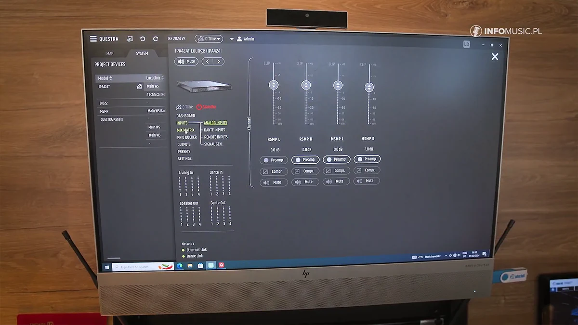Enable compressor on MSMP R channel
Viewport: 578px width, 325px height.
pos(367,170)
